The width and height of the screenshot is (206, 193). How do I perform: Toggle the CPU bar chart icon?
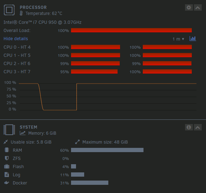coord(193,39)
